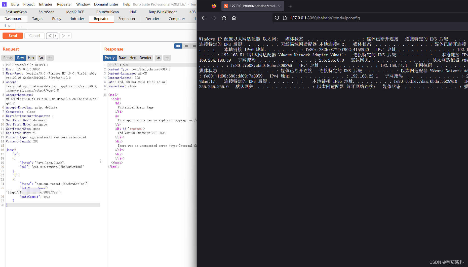Screen dimensions: 468x267
Task: Expand the forward history dropdown arrow
Action: coord(69,36)
